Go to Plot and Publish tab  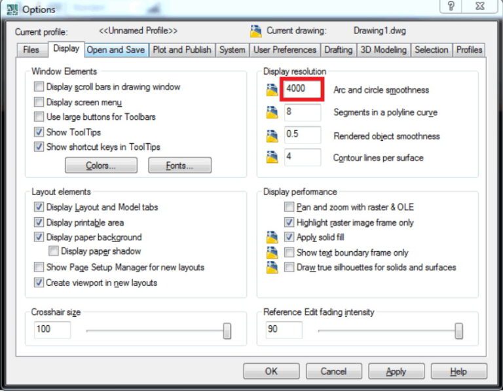182,50
